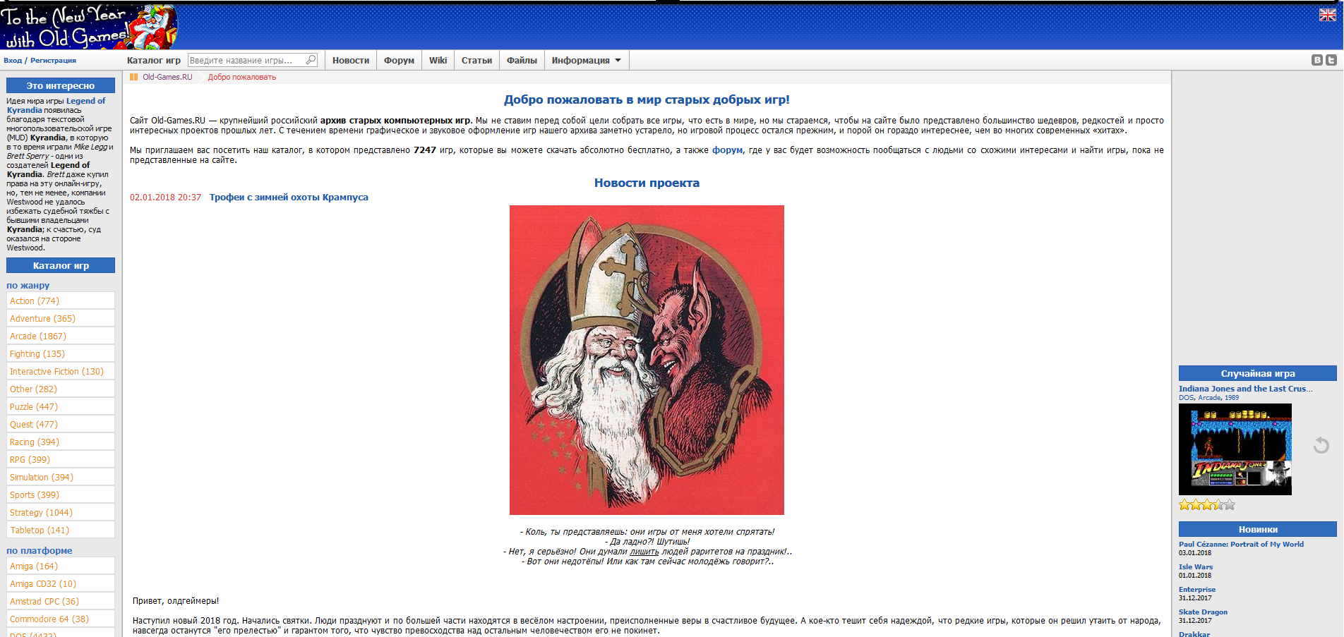Click the magnifier search icon
Screen dimensions: 1344x637
click(x=311, y=60)
